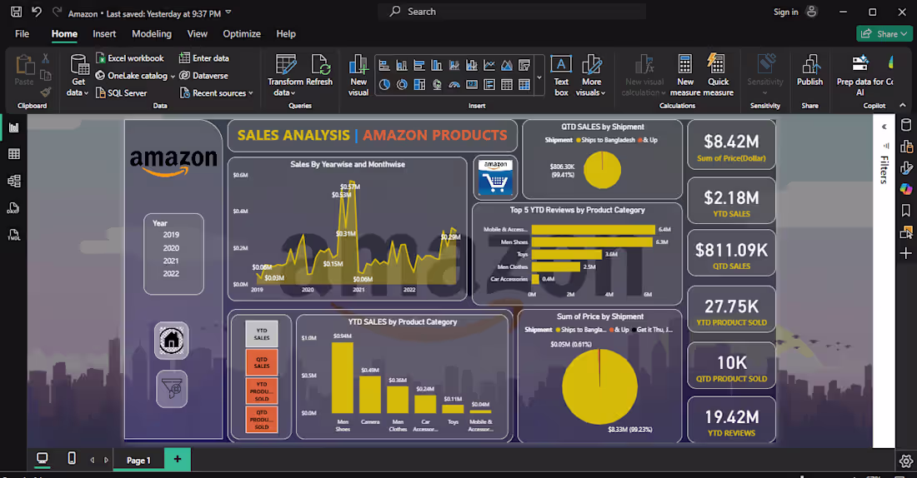Expand the Filters pane
Screen dimensions: 917x478
(x=884, y=127)
